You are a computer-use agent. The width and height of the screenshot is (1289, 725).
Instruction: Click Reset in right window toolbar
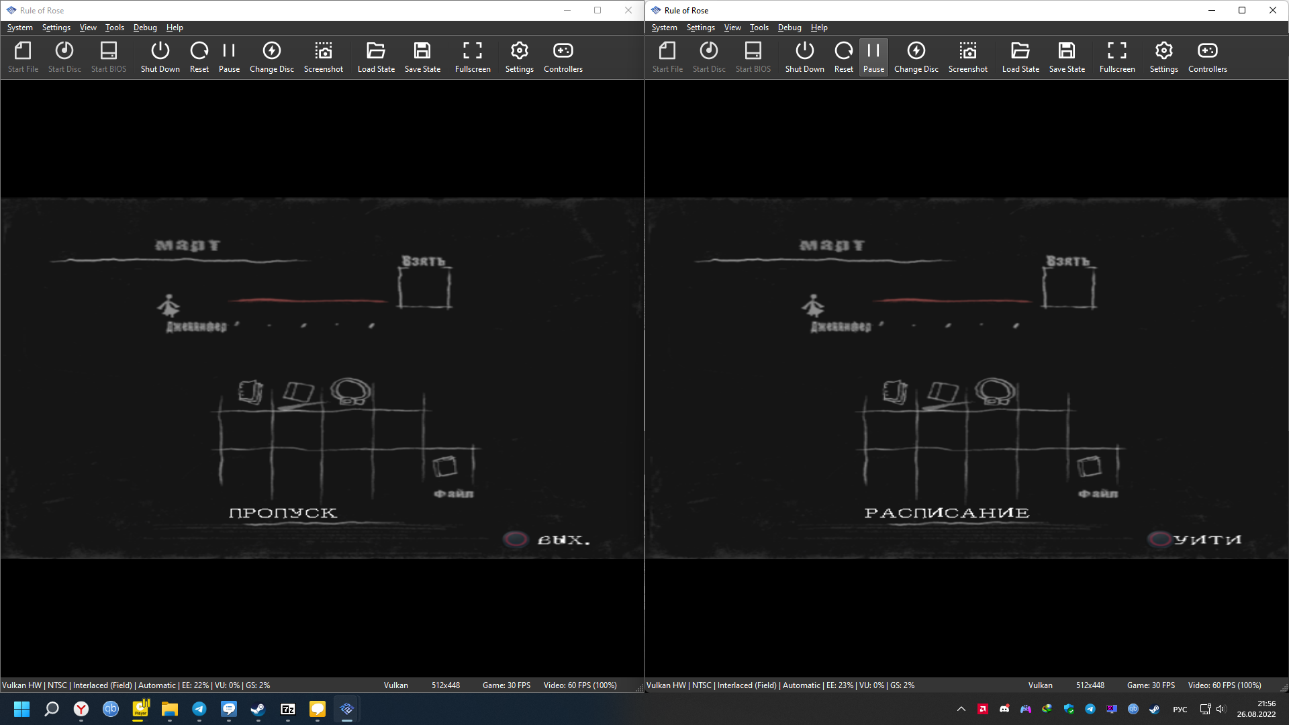click(x=844, y=57)
